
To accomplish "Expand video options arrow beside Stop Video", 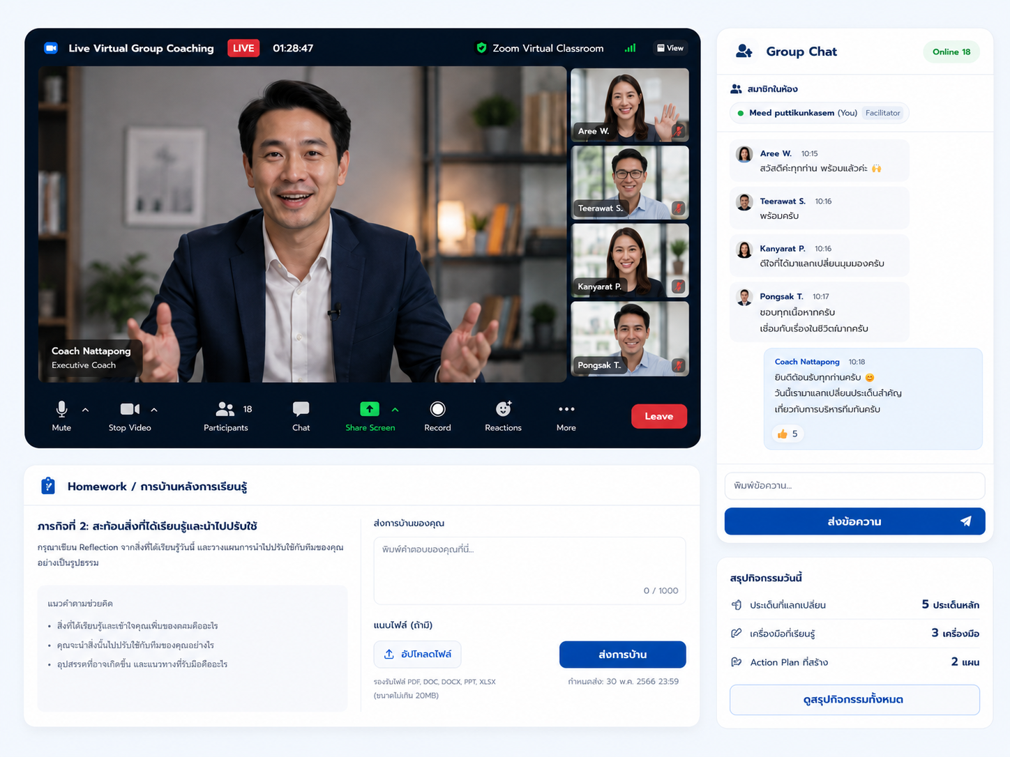I will (x=154, y=410).
